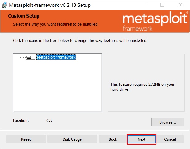
Task: Close the Setup window
Action: (180, 5)
